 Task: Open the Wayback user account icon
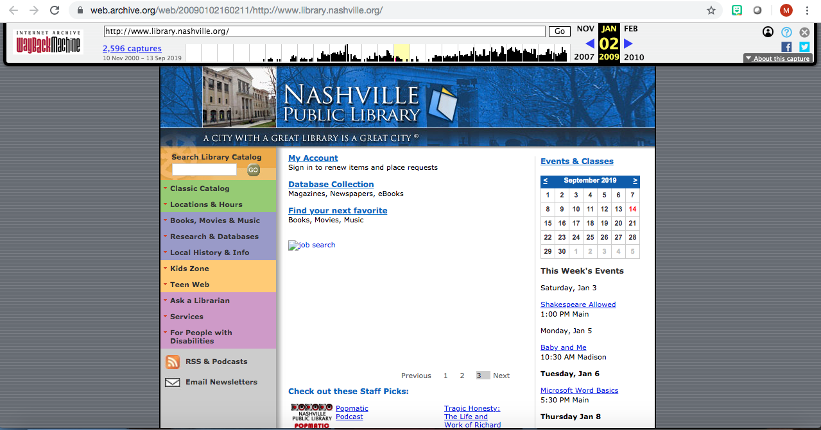[x=768, y=32]
